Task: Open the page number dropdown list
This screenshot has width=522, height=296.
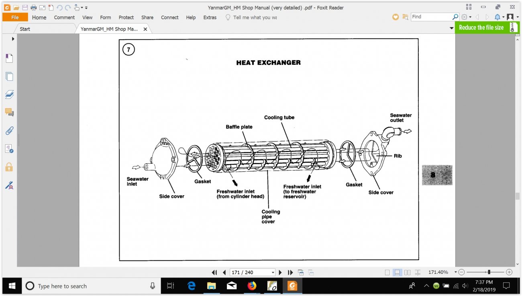Action: [x=273, y=272]
